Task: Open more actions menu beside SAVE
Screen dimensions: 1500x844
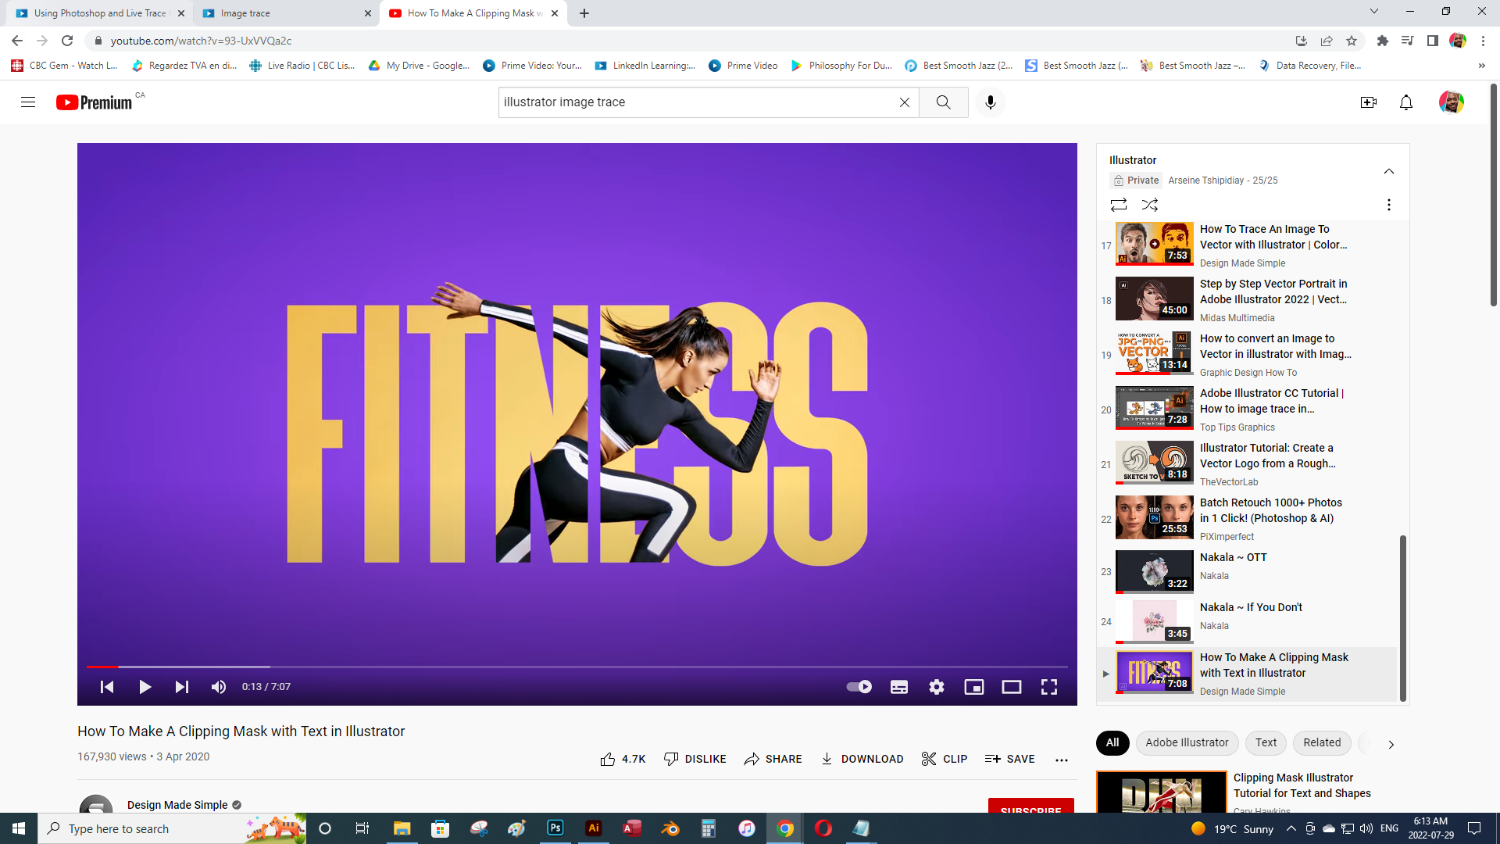Action: [x=1061, y=760]
